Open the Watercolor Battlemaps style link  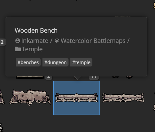(93, 41)
